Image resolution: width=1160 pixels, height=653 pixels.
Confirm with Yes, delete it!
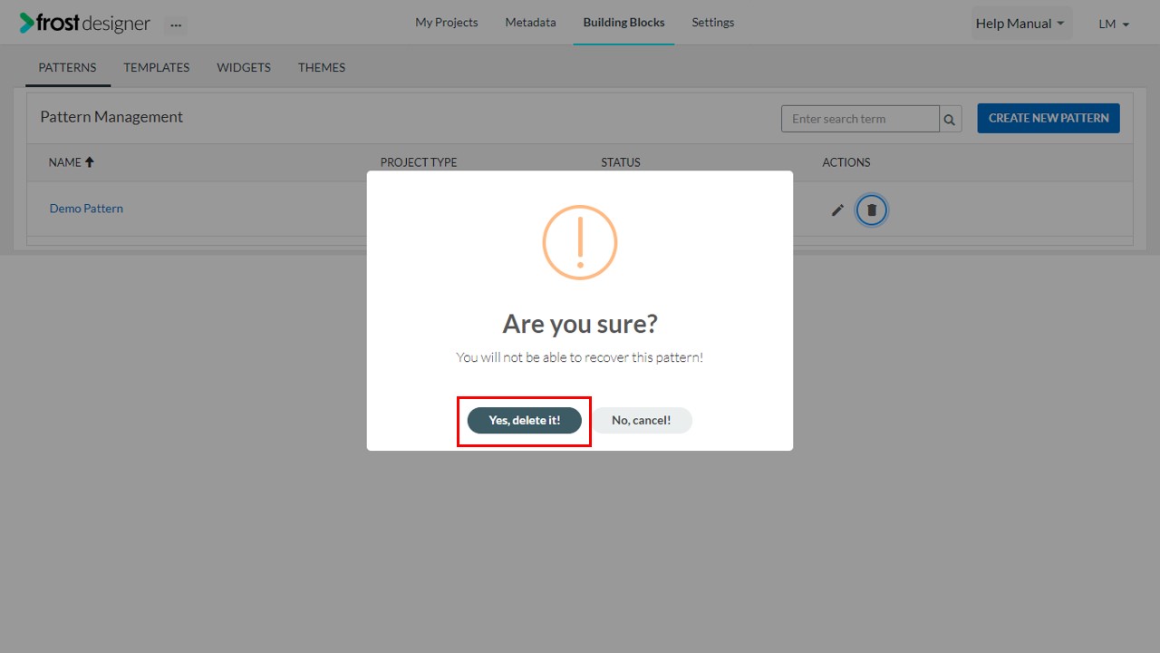(525, 421)
